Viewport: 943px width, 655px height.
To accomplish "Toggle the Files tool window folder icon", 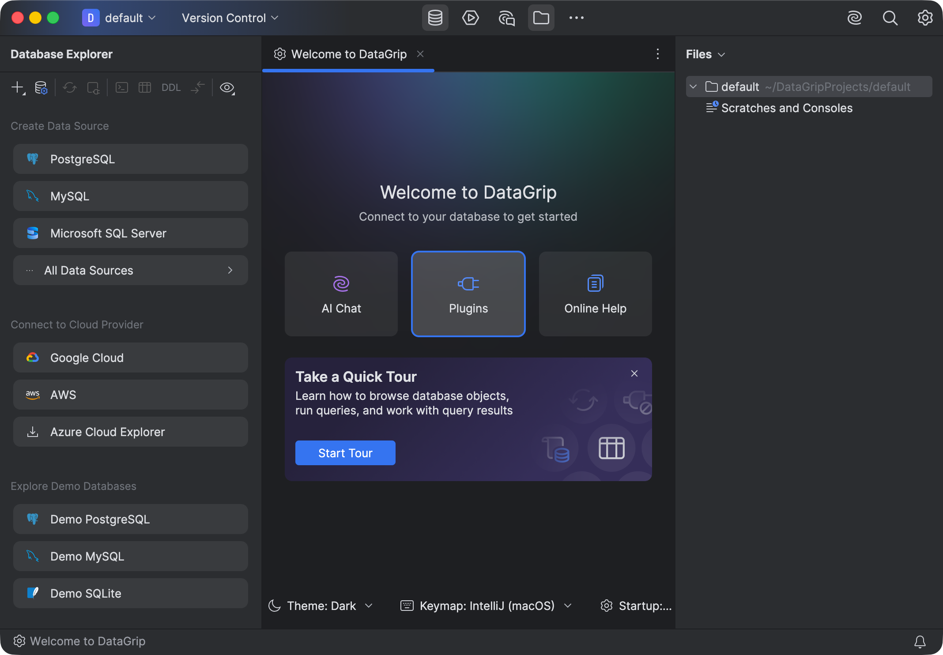I will [x=541, y=18].
